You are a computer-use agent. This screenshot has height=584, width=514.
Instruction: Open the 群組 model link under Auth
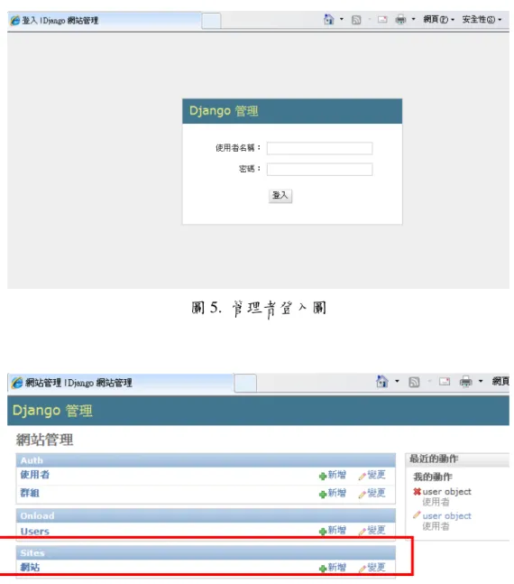point(30,493)
